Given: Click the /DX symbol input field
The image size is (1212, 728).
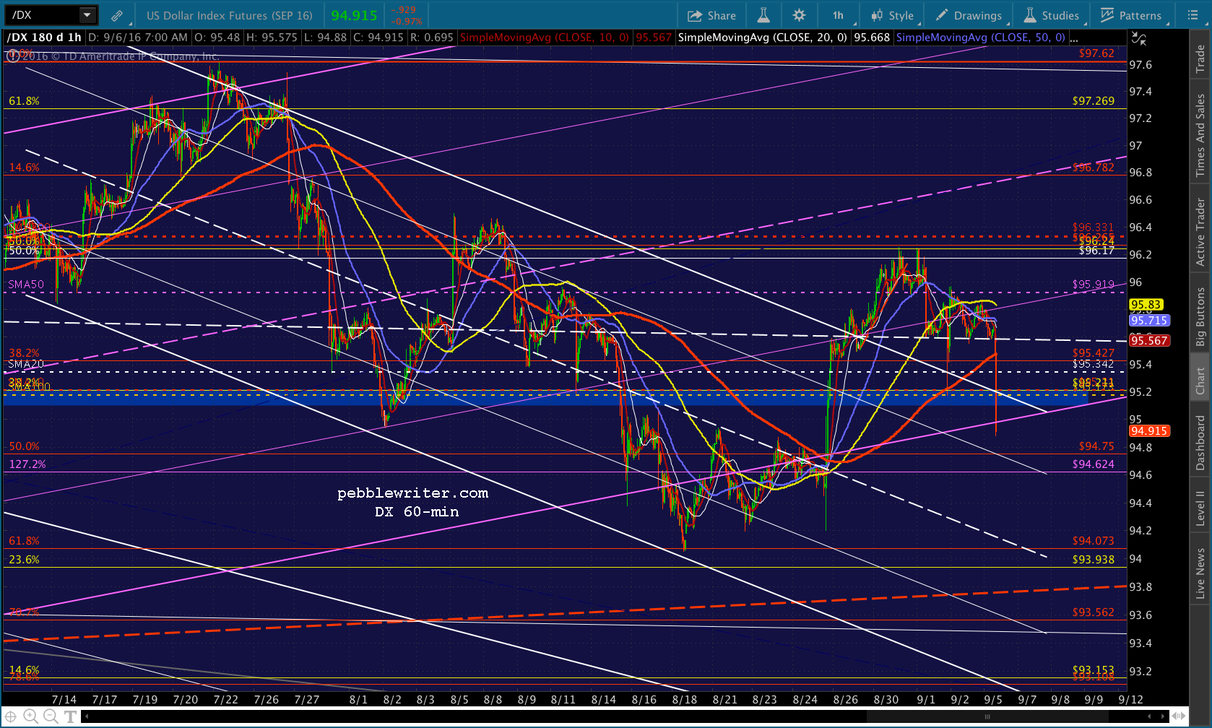Looking at the screenshot, I should pos(43,14).
